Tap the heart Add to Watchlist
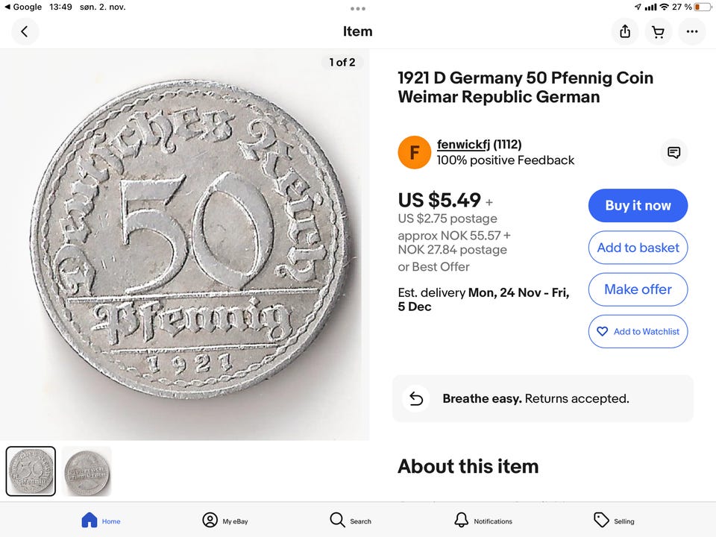Screen dimensions: 716x537 [x=638, y=331]
